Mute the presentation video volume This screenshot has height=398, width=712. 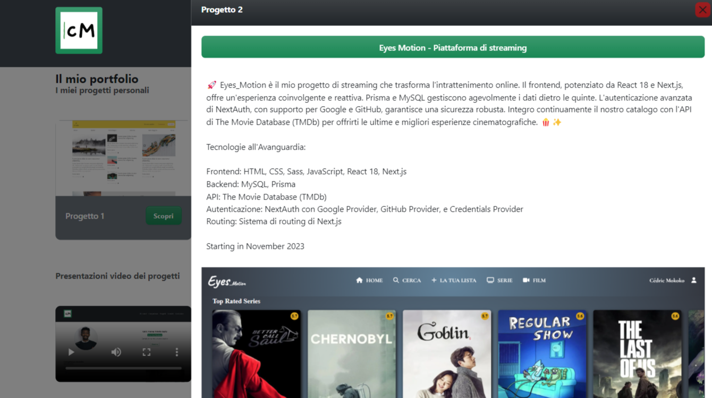click(116, 352)
